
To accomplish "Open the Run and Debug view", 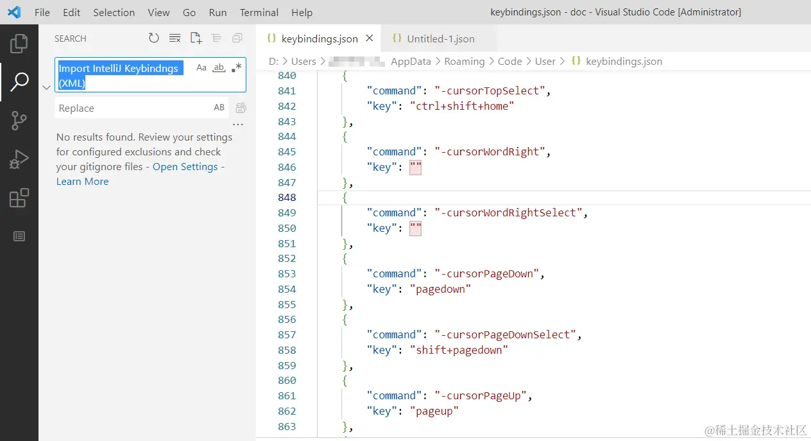I will pos(19,159).
